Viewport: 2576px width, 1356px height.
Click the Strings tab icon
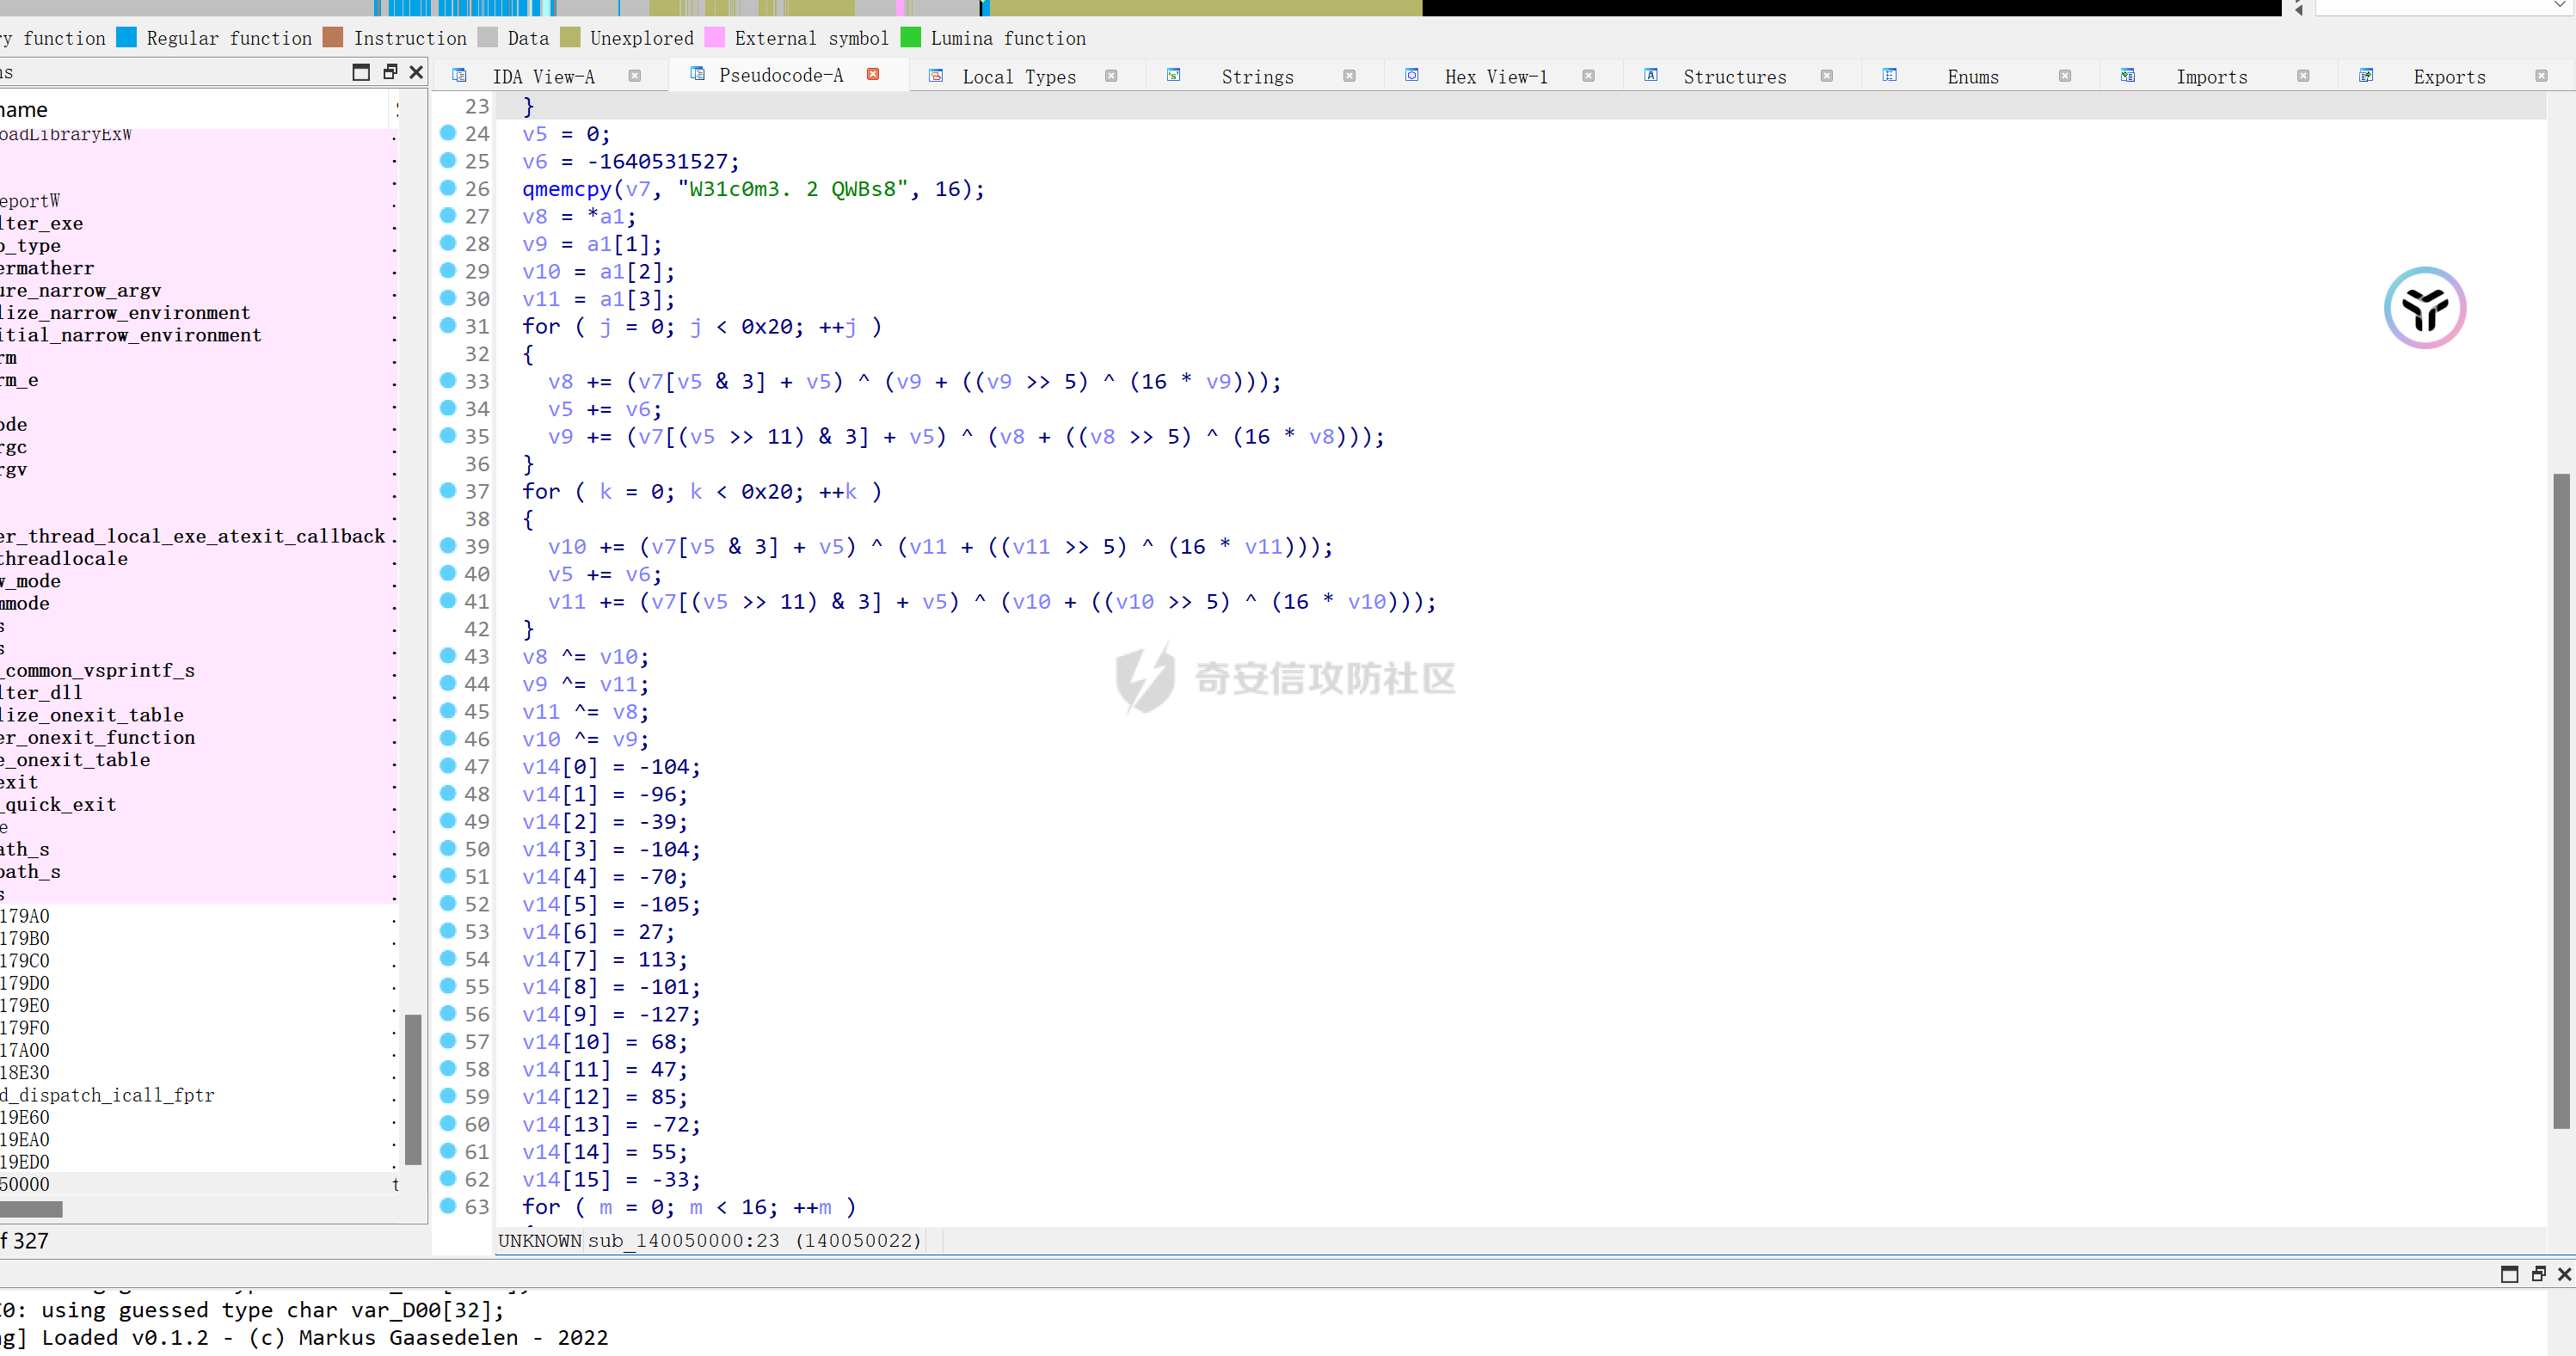point(1174,76)
